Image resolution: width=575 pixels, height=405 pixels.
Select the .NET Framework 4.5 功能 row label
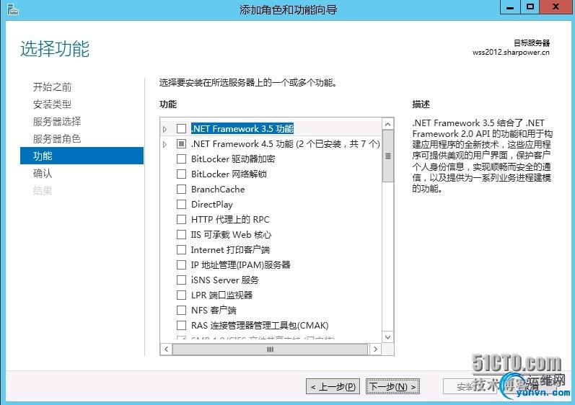pyautogui.click(x=285, y=143)
